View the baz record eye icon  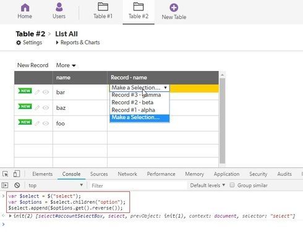46,108
